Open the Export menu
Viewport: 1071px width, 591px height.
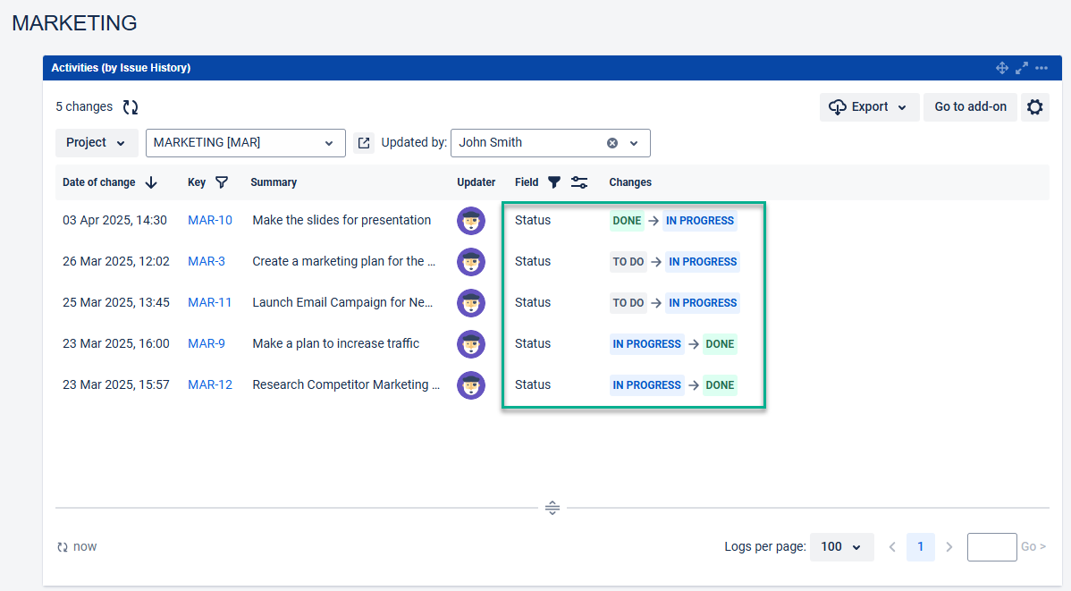coord(868,107)
